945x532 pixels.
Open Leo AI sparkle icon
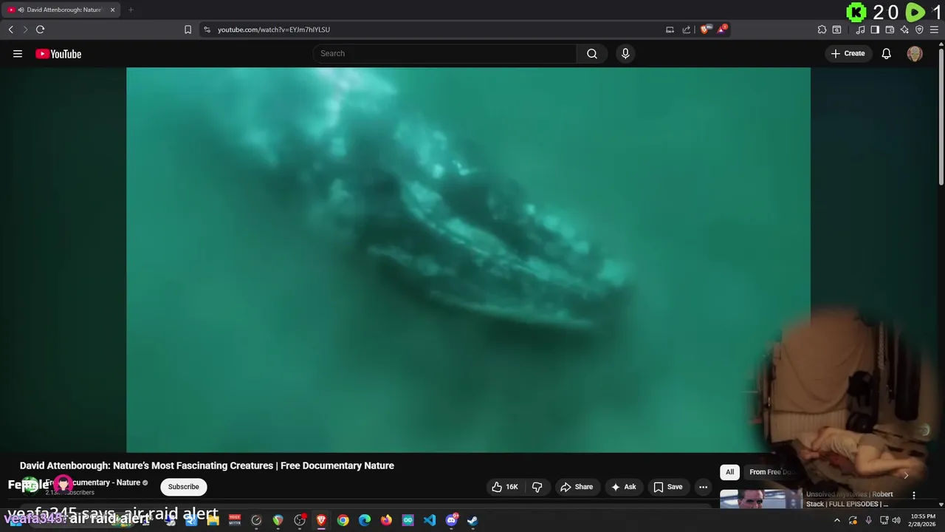point(904,30)
